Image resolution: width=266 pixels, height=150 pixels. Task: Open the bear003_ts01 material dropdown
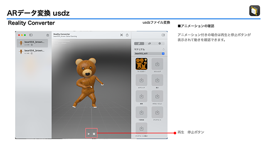click(149, 54)
